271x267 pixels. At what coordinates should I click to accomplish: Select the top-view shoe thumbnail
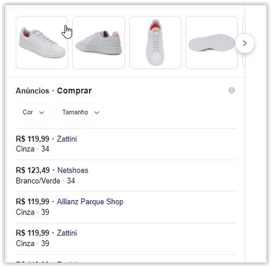(x=155, y=43)
